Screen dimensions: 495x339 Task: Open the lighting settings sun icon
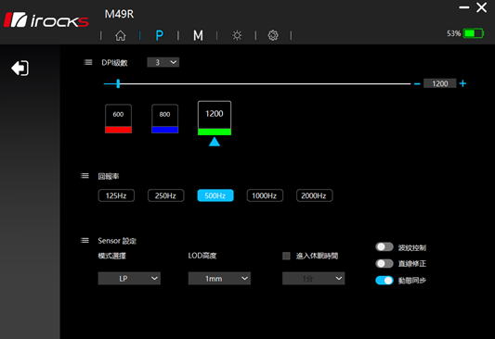point(237,35)
